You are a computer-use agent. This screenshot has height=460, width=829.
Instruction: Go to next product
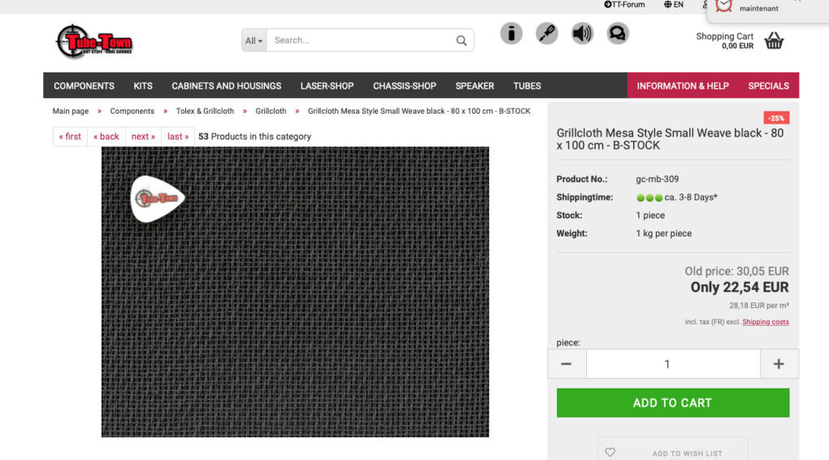[143, 137]
